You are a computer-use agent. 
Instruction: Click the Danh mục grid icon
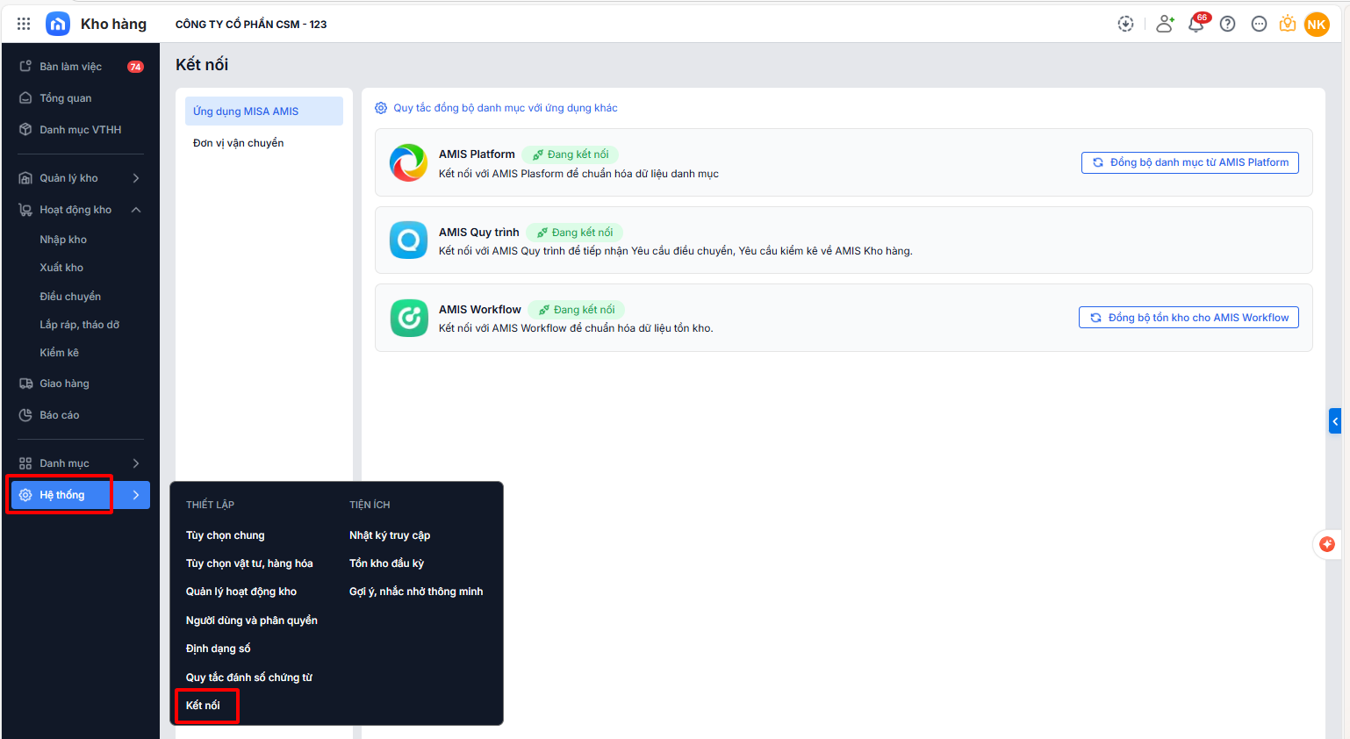coord(25,463)
